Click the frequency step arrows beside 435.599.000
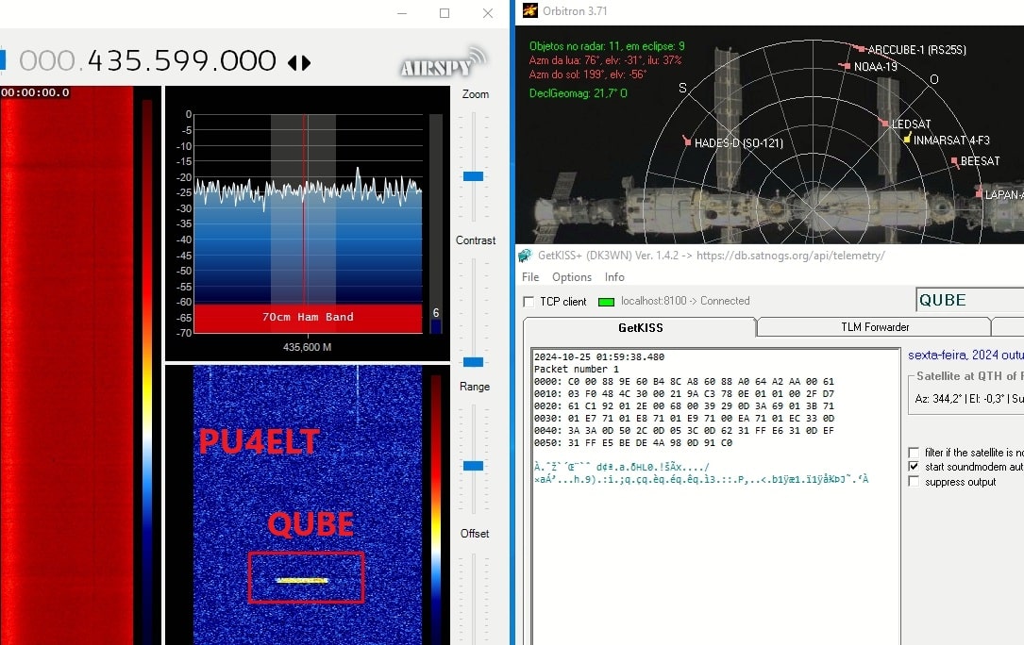This screenshot has width=1024, height=645. [299, 62]
